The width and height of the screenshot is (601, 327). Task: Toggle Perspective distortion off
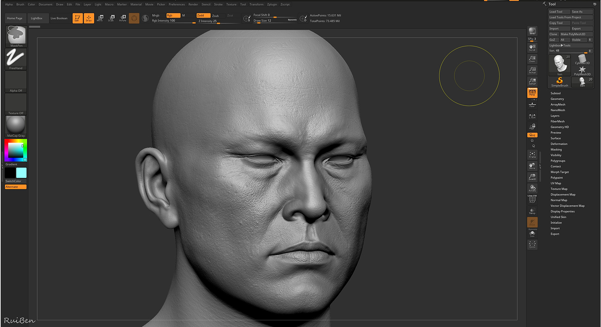[x=532, y=93]
